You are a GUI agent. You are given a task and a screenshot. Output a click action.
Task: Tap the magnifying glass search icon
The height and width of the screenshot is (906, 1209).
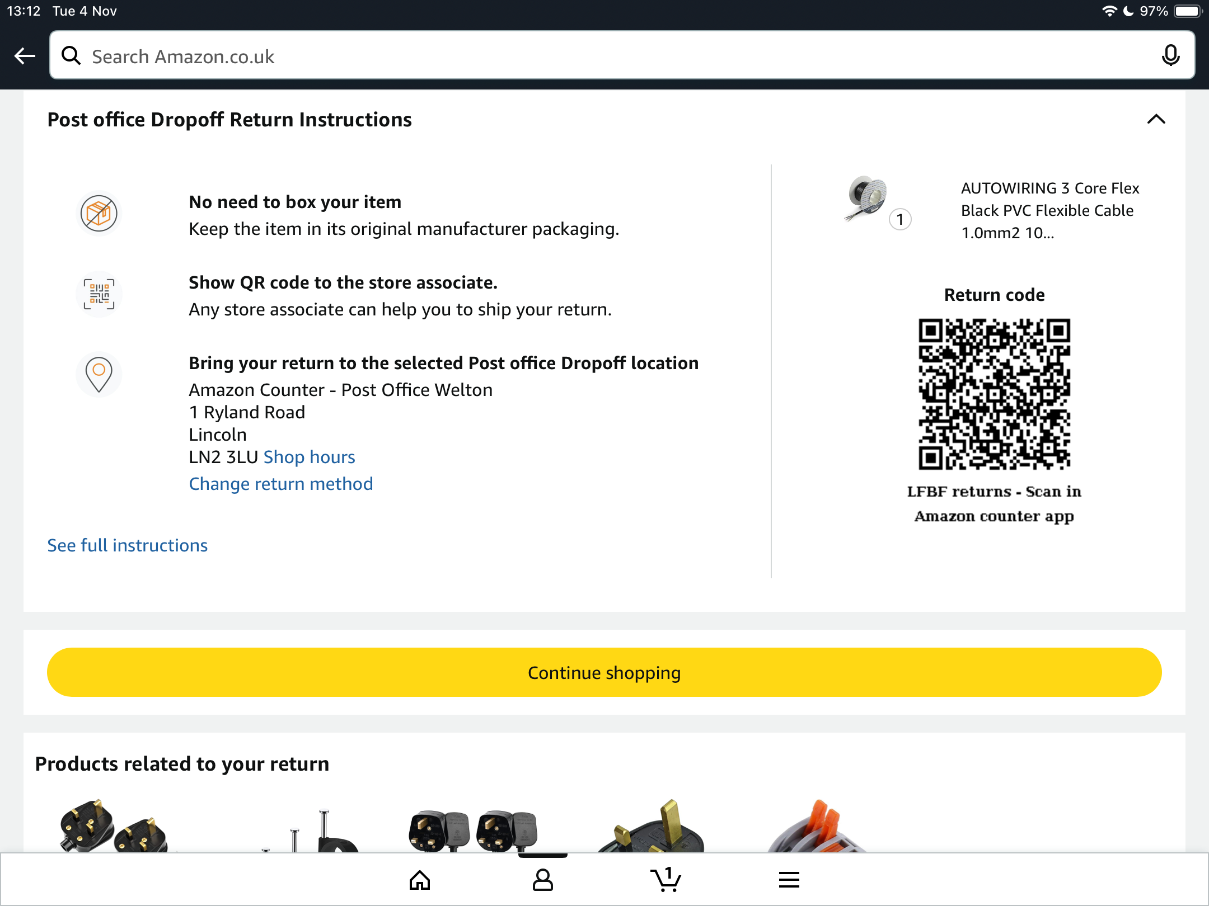pos(71,56)
